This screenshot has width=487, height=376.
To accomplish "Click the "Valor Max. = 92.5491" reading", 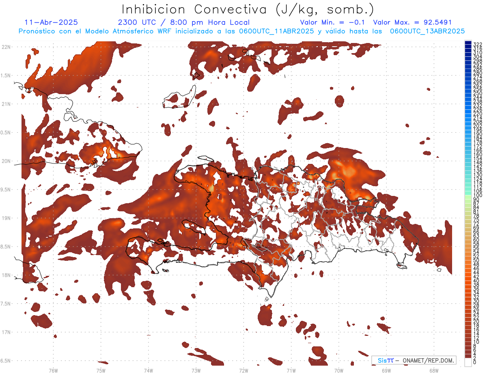I will [x=412, y=22].
